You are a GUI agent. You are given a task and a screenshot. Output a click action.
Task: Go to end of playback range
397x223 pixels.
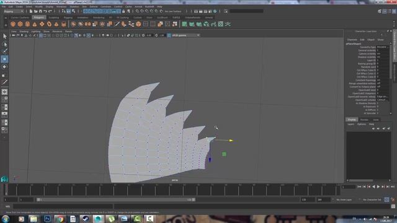point(393,186)
